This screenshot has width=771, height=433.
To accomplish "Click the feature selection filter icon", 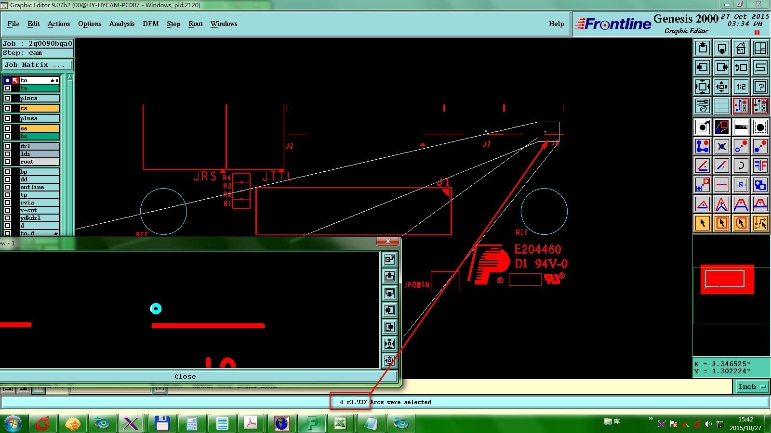I will (760, 127).
